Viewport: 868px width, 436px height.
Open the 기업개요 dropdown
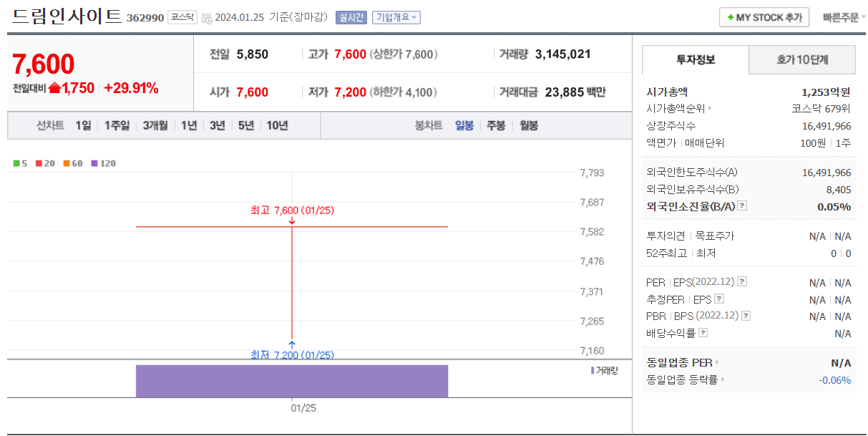[x=396, y=17]
